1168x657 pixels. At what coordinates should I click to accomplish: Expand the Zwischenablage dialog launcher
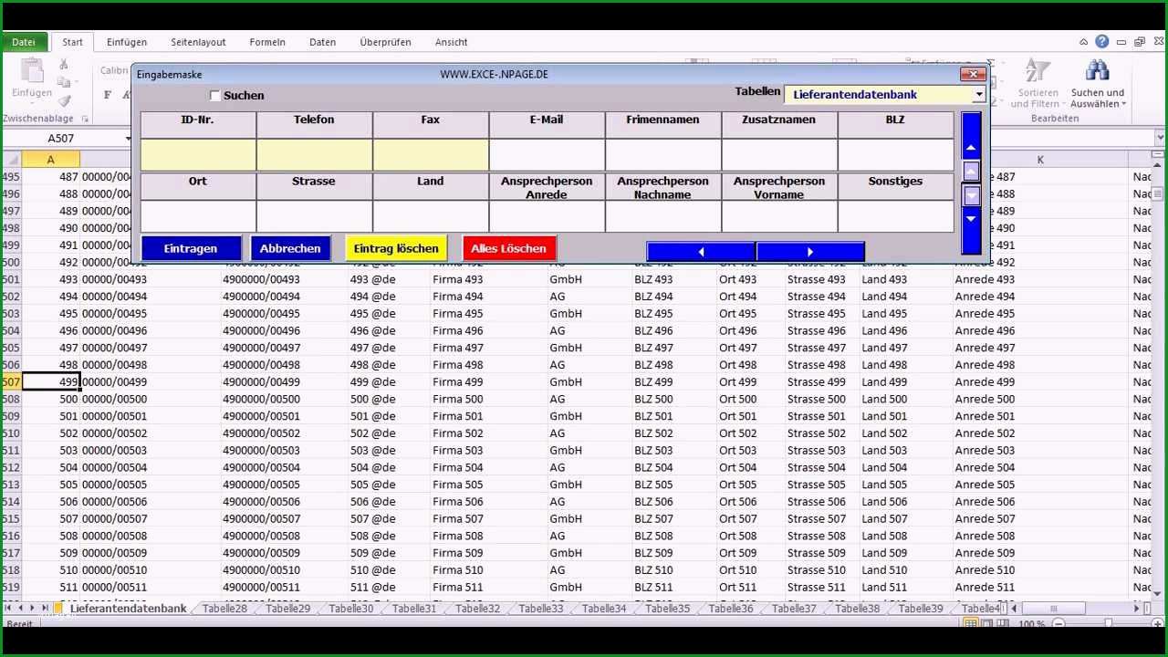(x=85, y=119)
